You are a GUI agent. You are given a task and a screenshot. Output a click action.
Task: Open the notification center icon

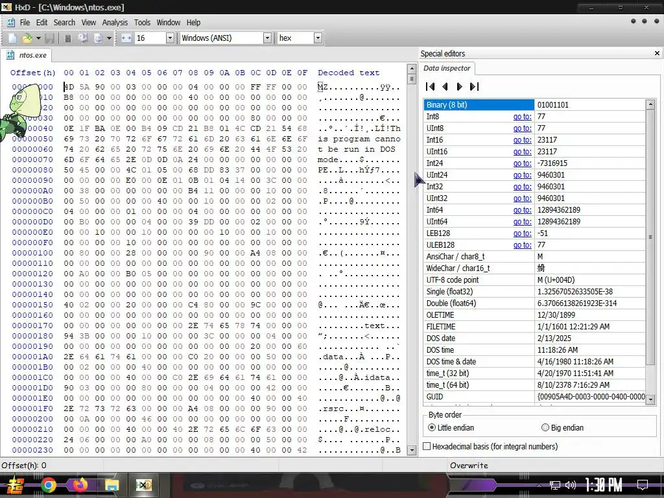coord(643,484)
